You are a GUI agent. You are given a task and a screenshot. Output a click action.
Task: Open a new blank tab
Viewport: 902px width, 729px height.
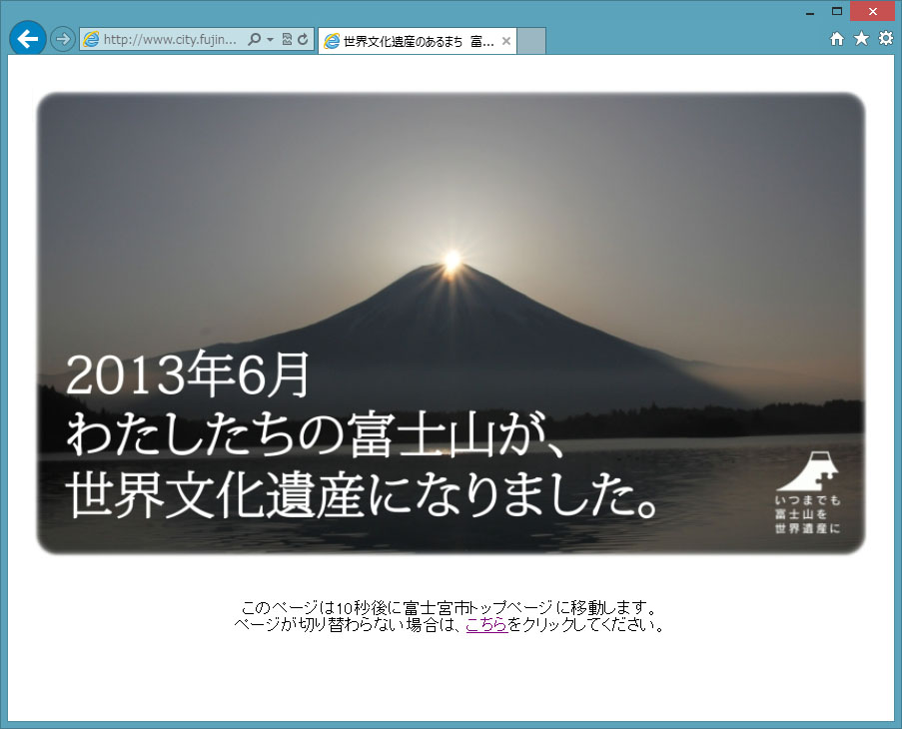click(x=531, y=41)
